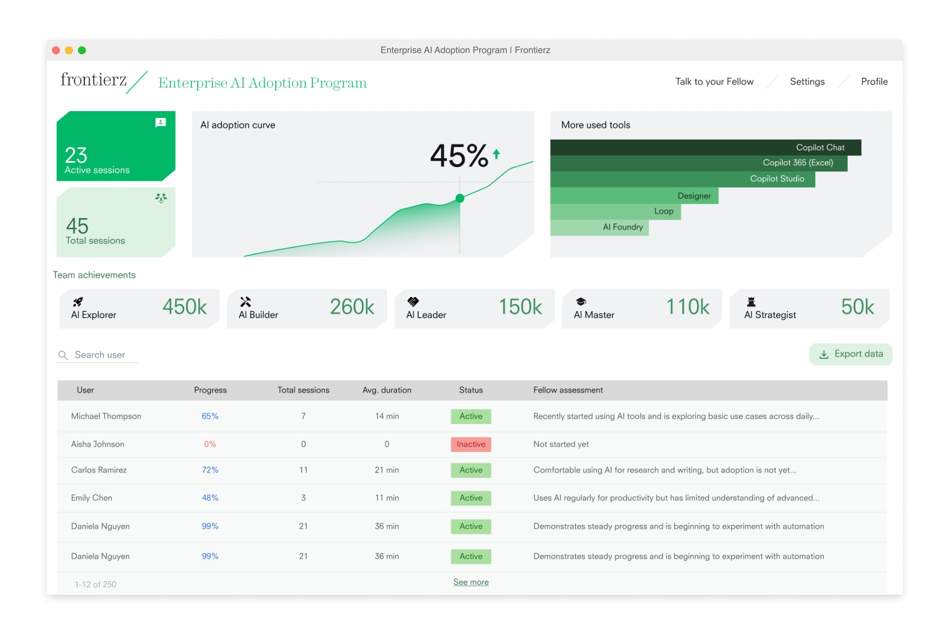Click Aisha Johnson's Inactive status badge
The image size is (949, 632).
click(471, 444)
